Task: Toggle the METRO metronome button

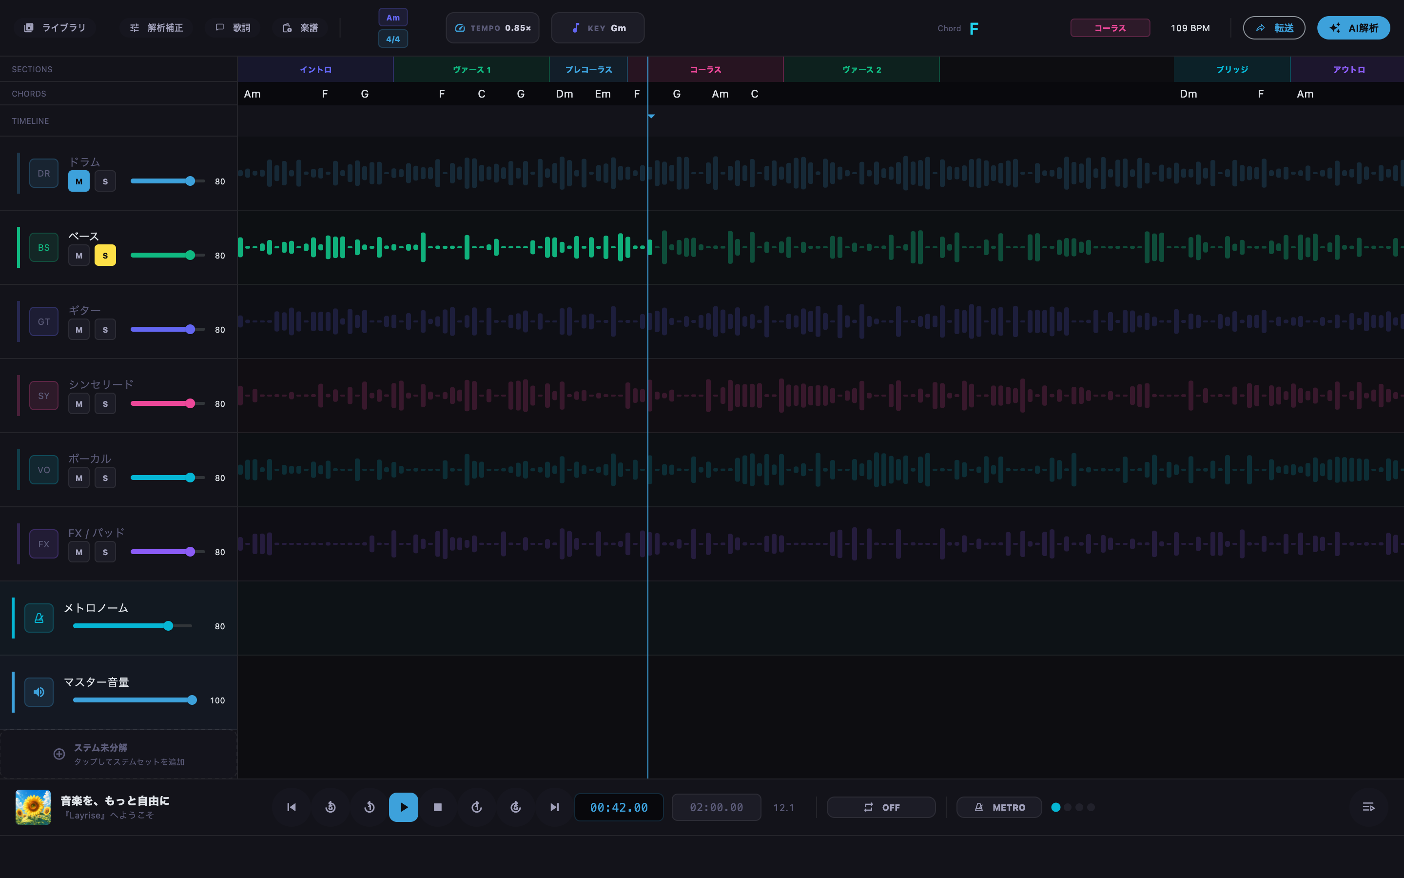Action: tap(999, 807)
